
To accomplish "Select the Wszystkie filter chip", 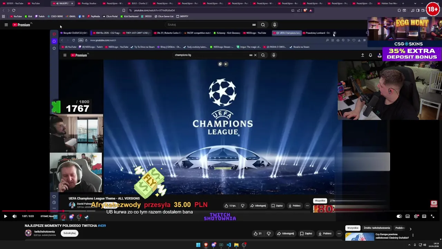I will [x=353, y=228].
